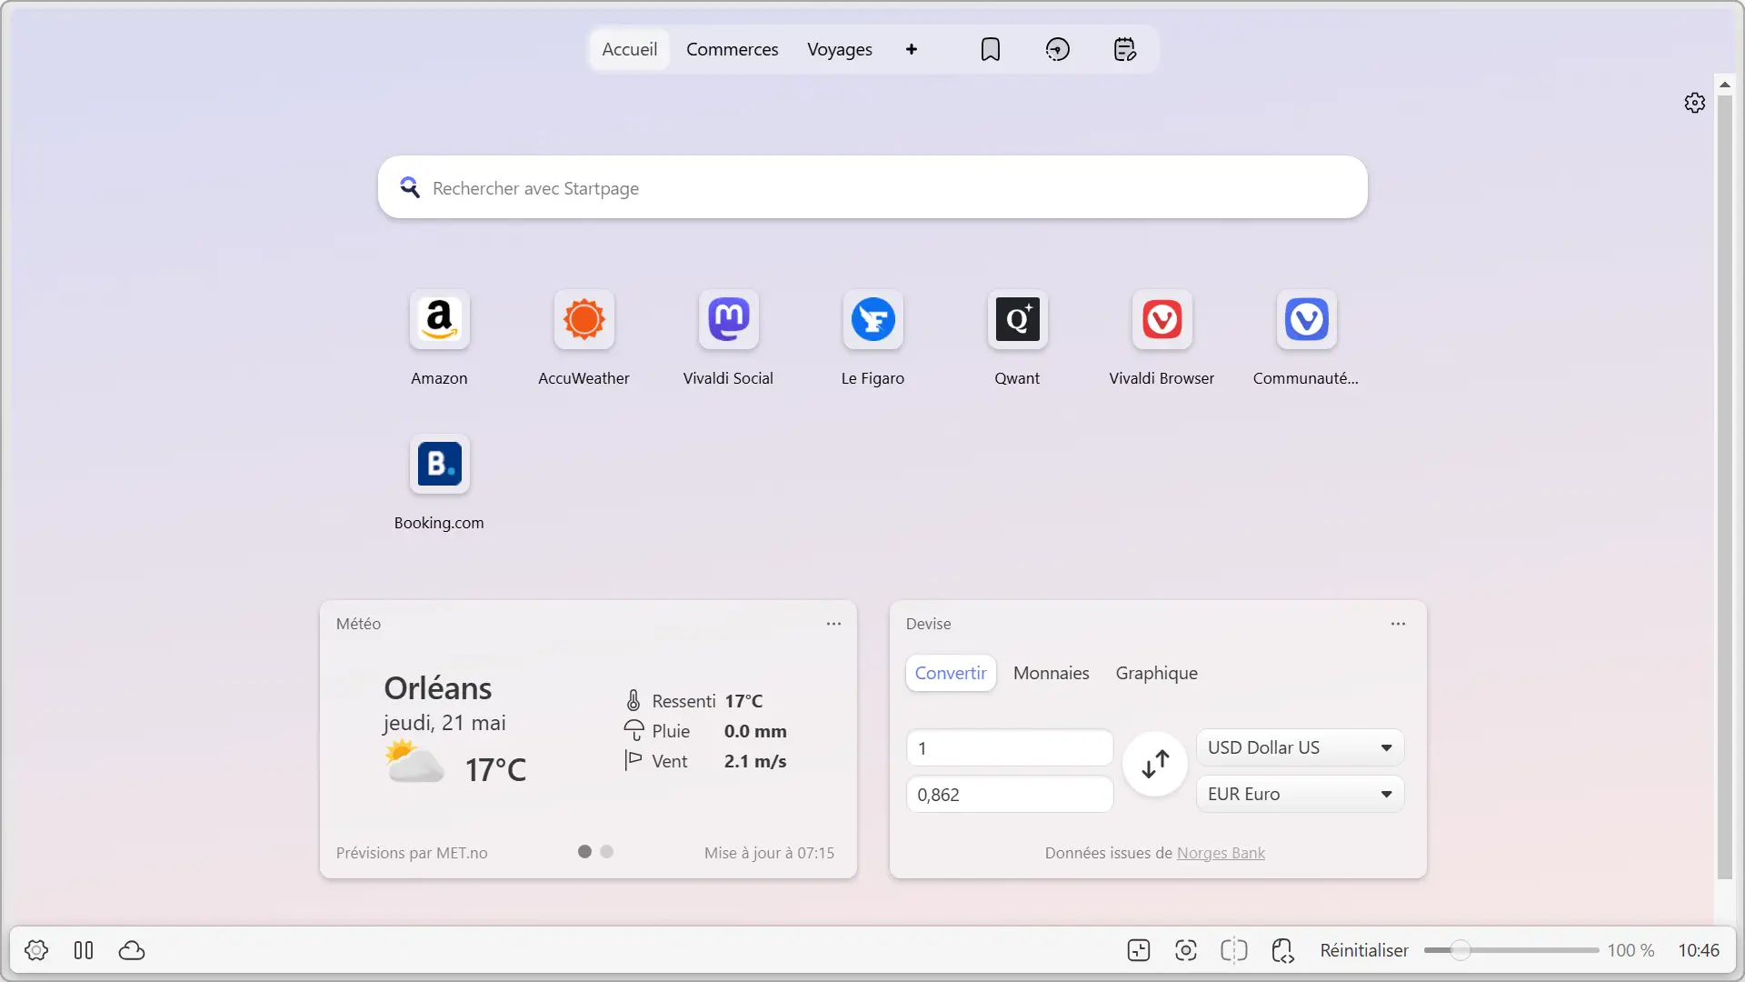Viewport: 1745px width, 982px height.
Task: Open Météo widget options menu
Action: click(x=833, y=624)
